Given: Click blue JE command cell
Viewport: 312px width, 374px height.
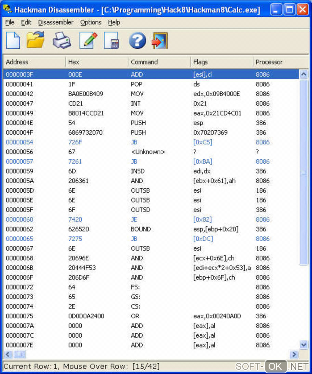Looking at the screenshot, I should tap(134, 220).
